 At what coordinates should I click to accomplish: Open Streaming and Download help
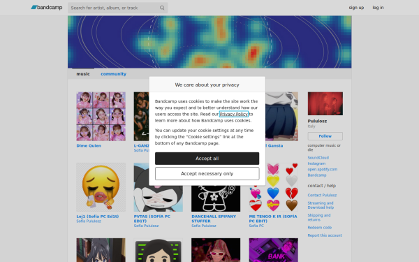coord(321,205)
